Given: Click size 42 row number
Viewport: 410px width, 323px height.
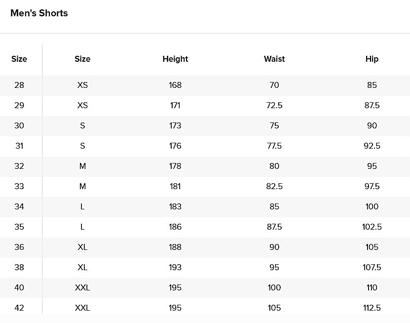Looking at the screenshot, I should (x=19, y=308).
